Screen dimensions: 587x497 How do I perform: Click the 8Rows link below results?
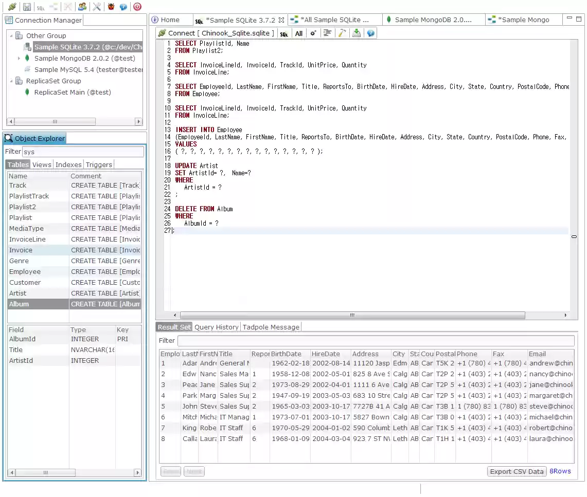coord(560,471)
